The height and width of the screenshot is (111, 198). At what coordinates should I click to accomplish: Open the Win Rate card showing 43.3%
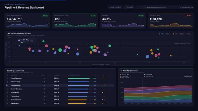[x=123, y=21]
